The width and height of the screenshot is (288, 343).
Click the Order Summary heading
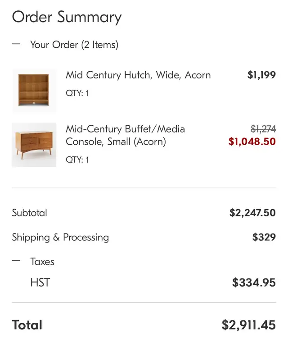[67, 17]
